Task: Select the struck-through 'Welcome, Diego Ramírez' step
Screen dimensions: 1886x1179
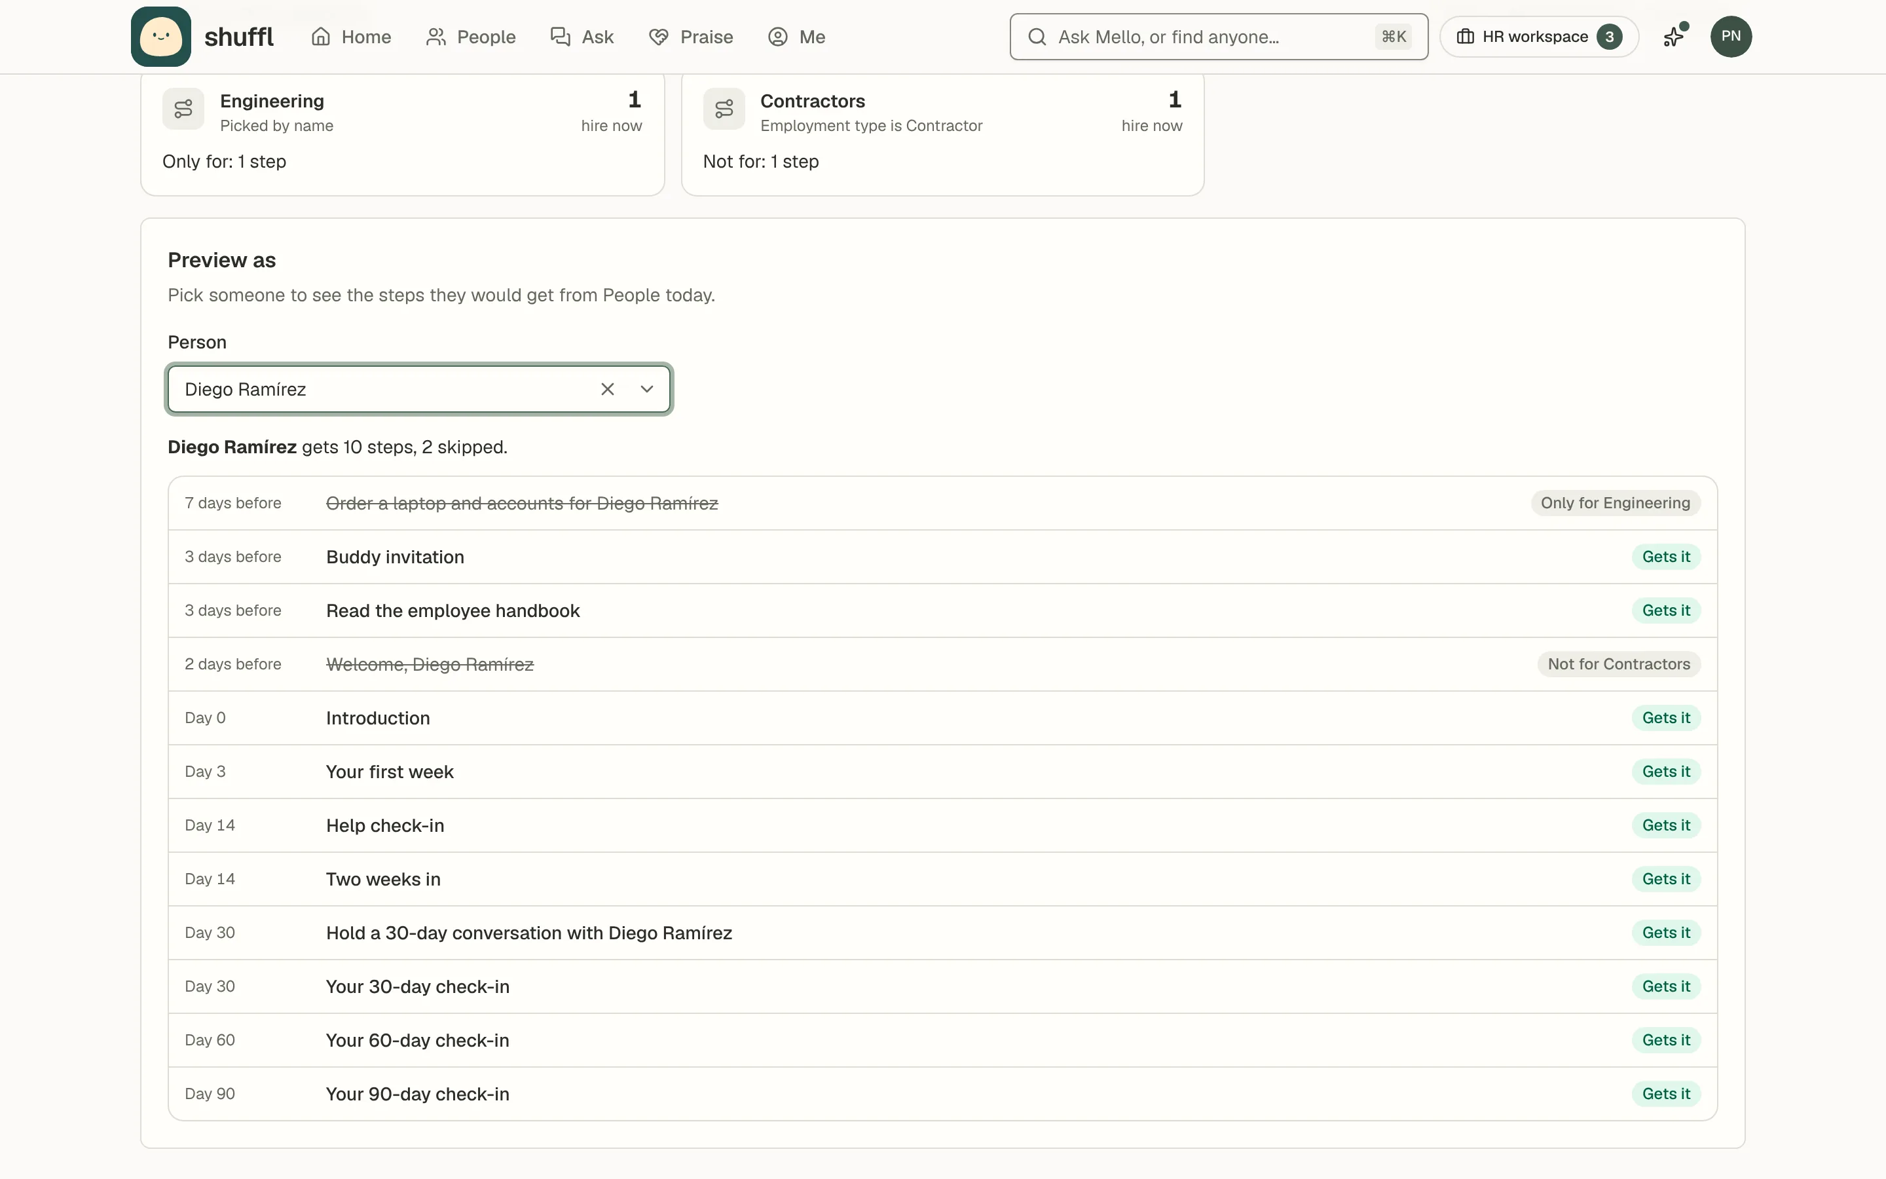Action: pos(942,664)
